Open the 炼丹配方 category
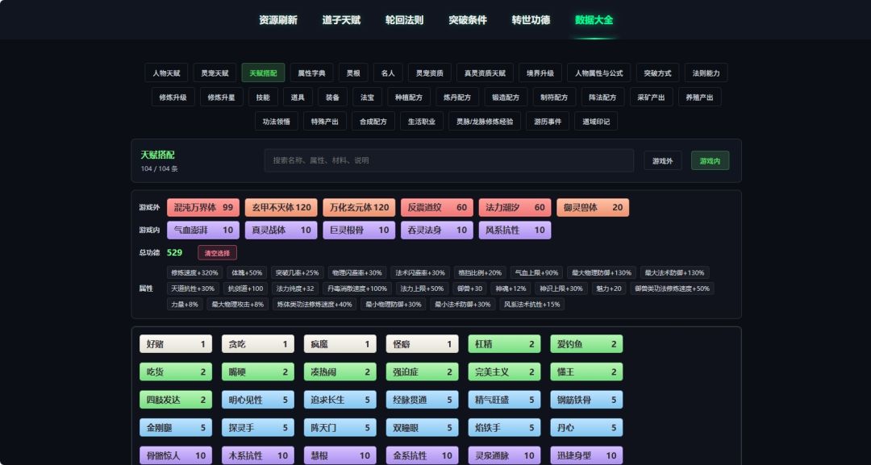The image size is (871, 465). point(457,97)
